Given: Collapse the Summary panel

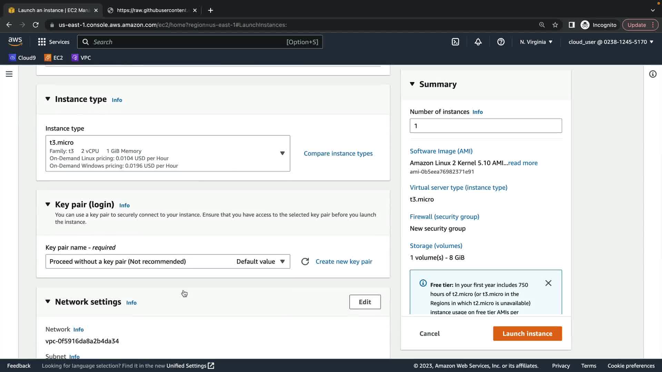Looking at the screenshot, I should point(412,84).
